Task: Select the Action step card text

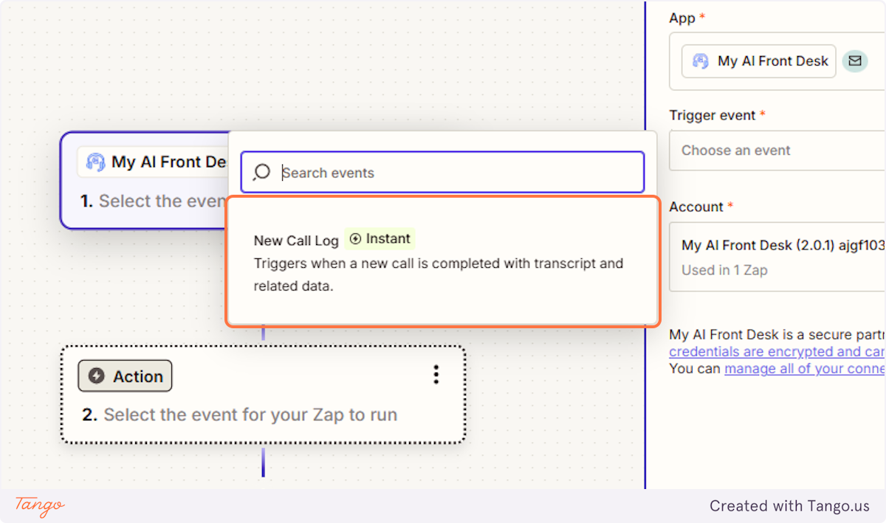Action: [x=240, y=415]
